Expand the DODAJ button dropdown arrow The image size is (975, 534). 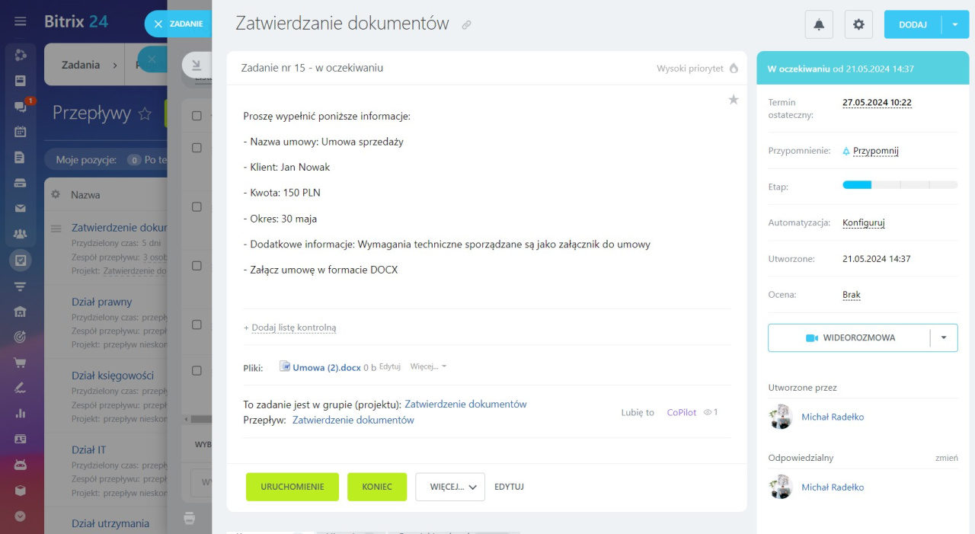(x=955, y=24)
